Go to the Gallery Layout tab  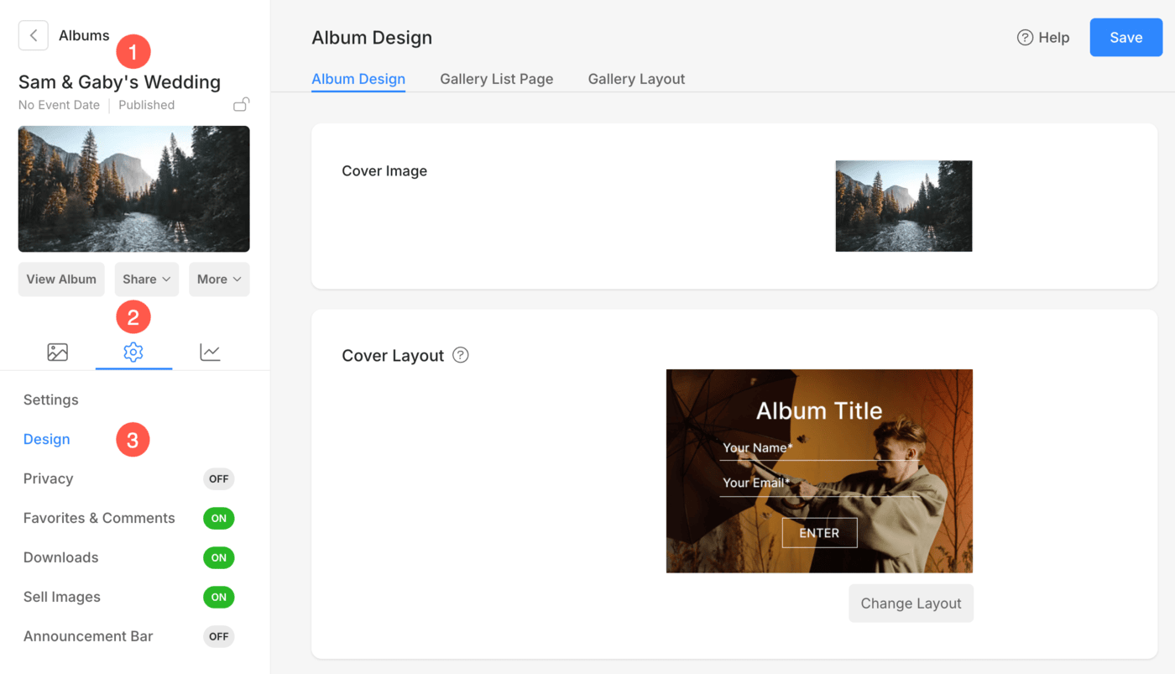point(636,79)
